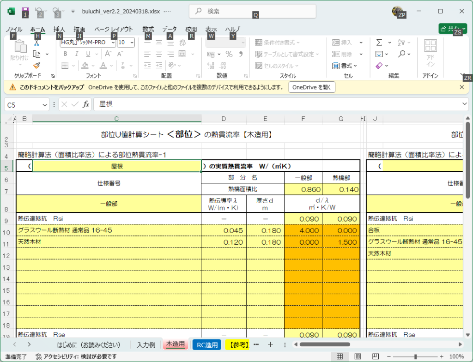Screen dimensions: 473x362
Task: Toggle Bold formatting
Action: coord(65,54)
